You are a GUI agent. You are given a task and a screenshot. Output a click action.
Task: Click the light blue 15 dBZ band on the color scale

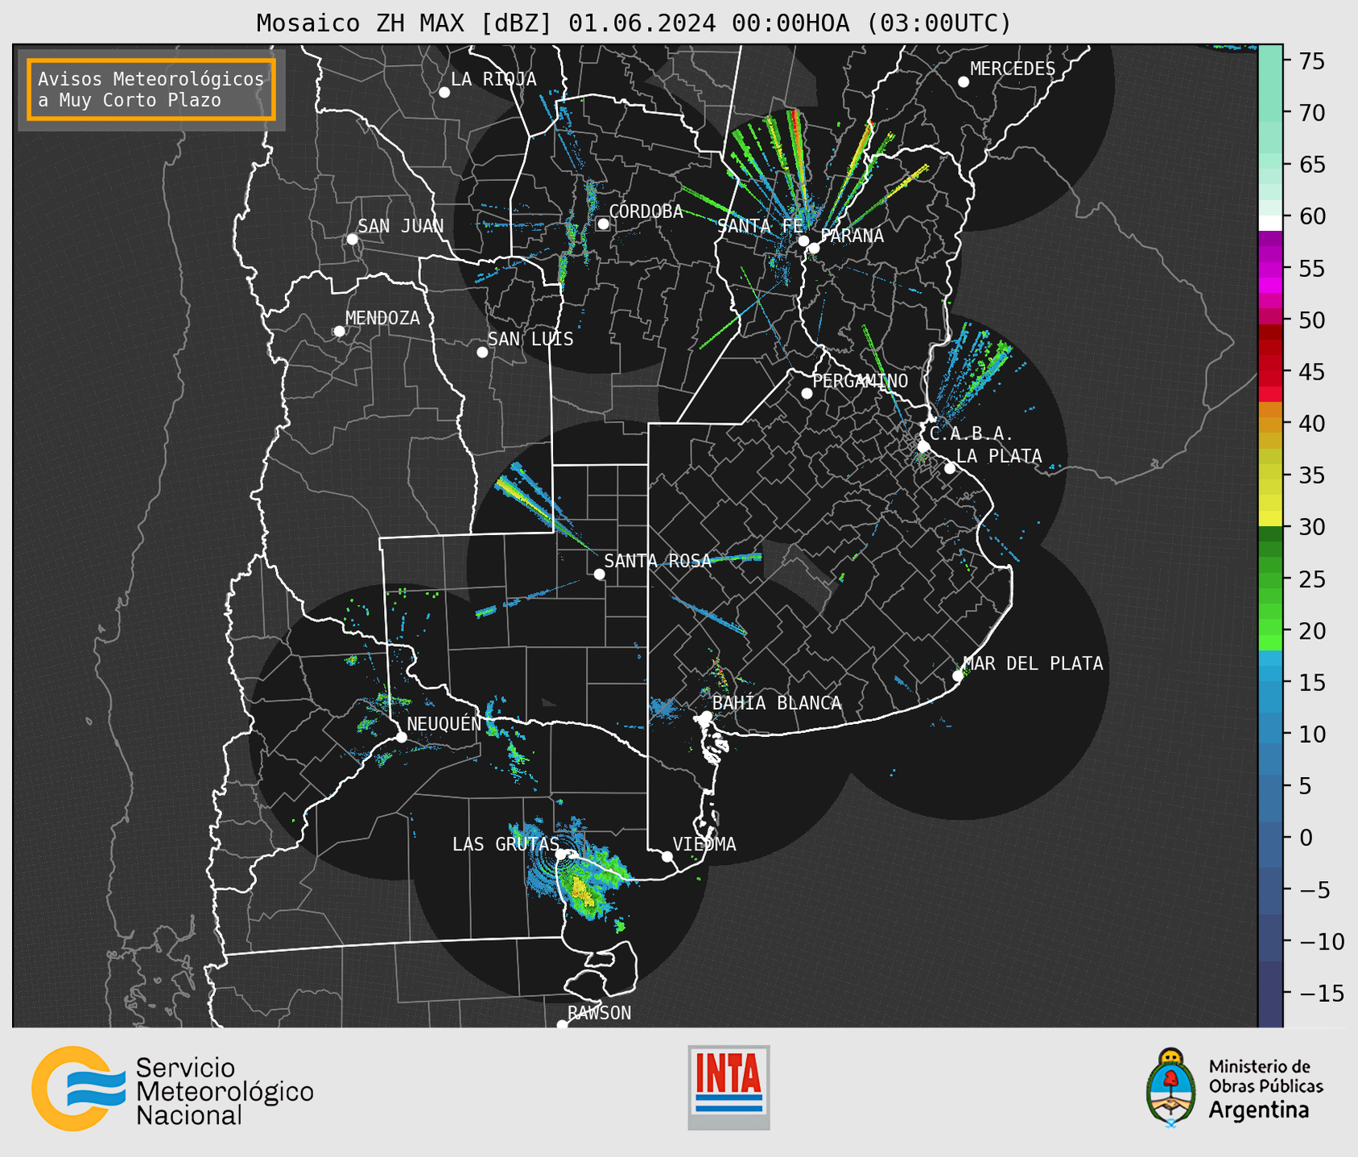(x=1270, y=682)
